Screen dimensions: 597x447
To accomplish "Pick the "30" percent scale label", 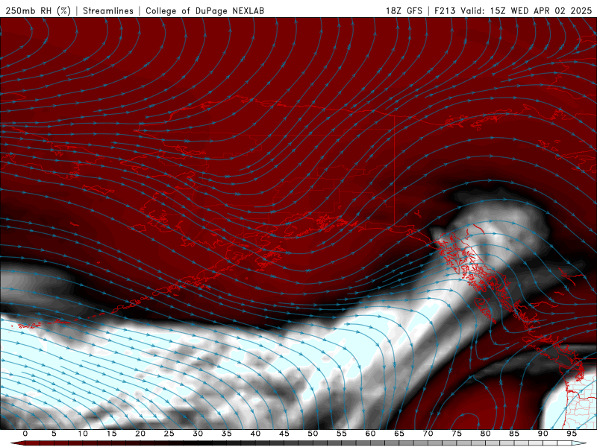I will [198, 434].
